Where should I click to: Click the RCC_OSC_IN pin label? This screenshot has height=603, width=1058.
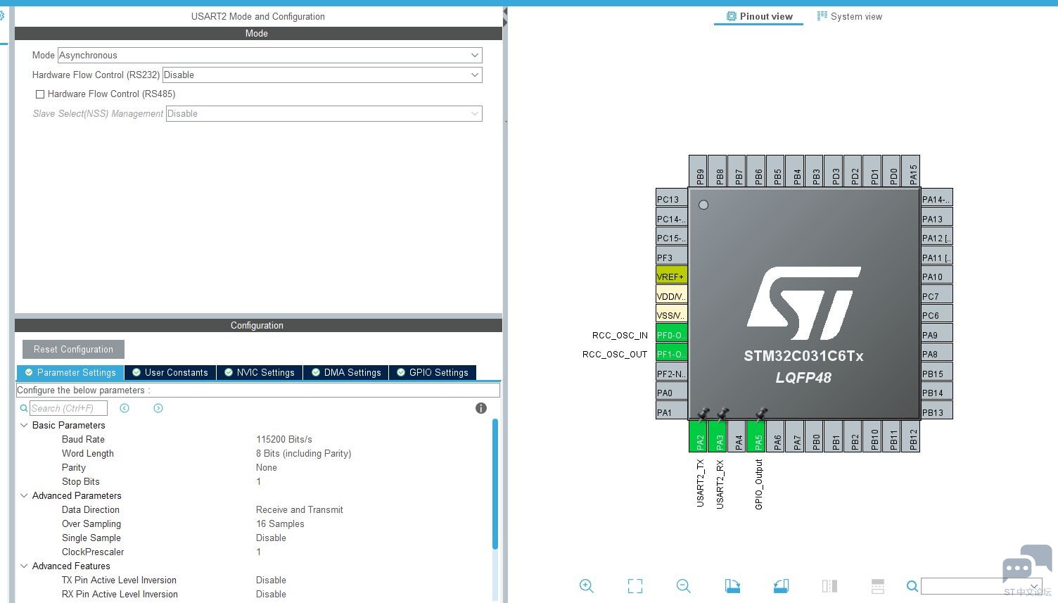pos(620,335)
